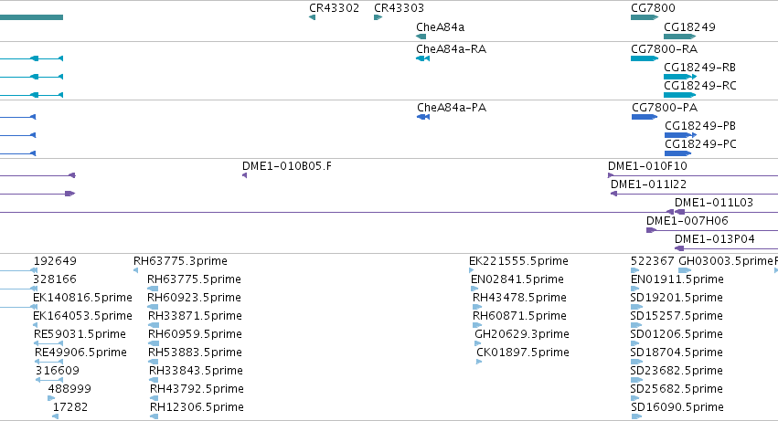
Task: Click the SD19201.5prime EST glyph
Action: coord(636,307)
